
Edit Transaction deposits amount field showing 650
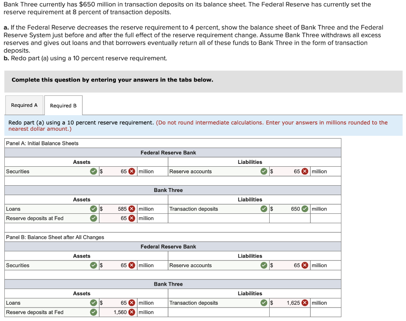click(290, 209)
